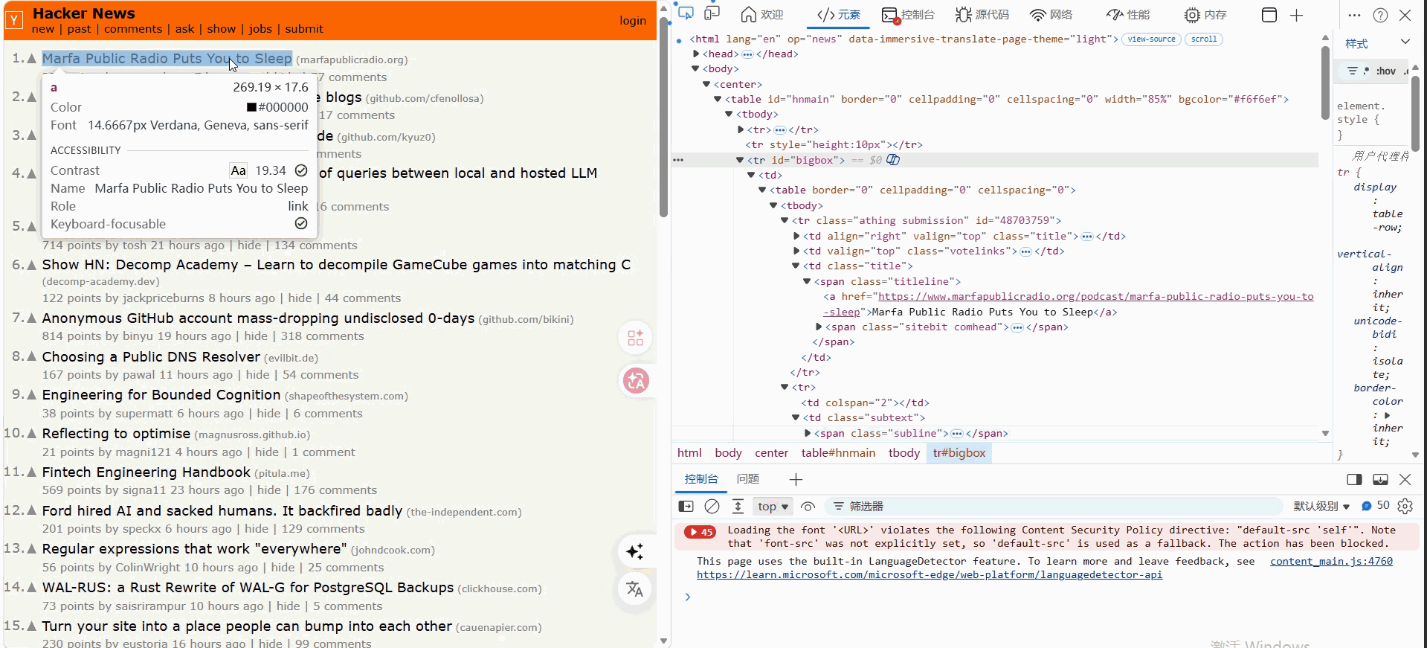1427x648 pixels.
Task: Switch to the 网络 (Network) tab
Action: (1051, 14)
